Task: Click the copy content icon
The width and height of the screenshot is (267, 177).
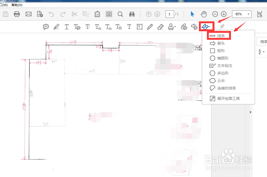Action: tap(86, 14)
